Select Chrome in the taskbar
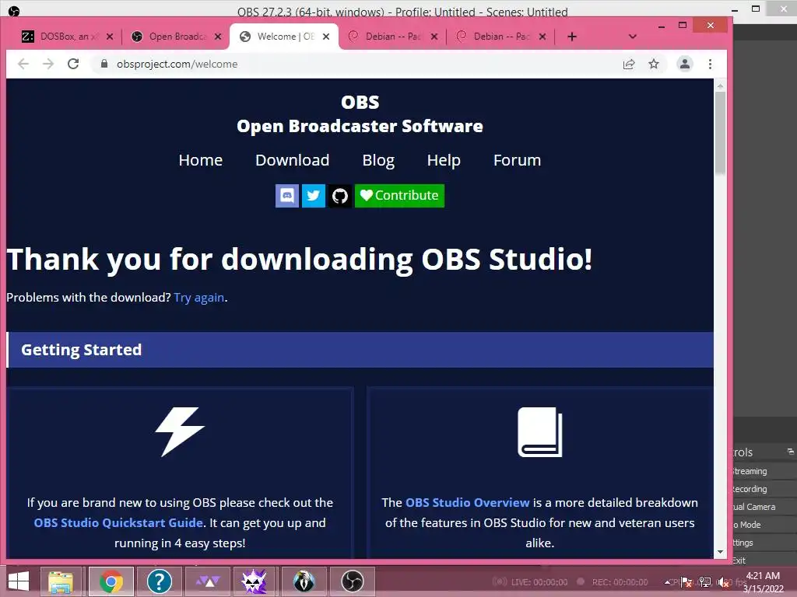This screenshot has height=597, width=797. [111, 581]
